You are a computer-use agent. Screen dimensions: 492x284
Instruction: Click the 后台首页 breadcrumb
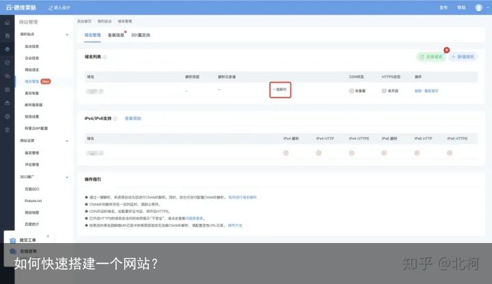(x=84, y=21)
